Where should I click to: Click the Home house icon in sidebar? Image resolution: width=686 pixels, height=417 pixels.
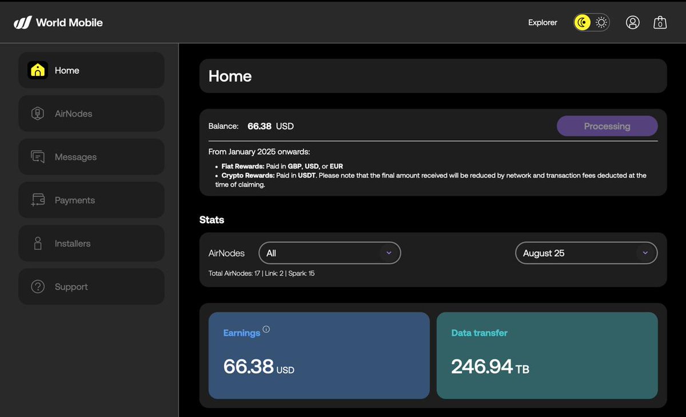click(38, 70)
